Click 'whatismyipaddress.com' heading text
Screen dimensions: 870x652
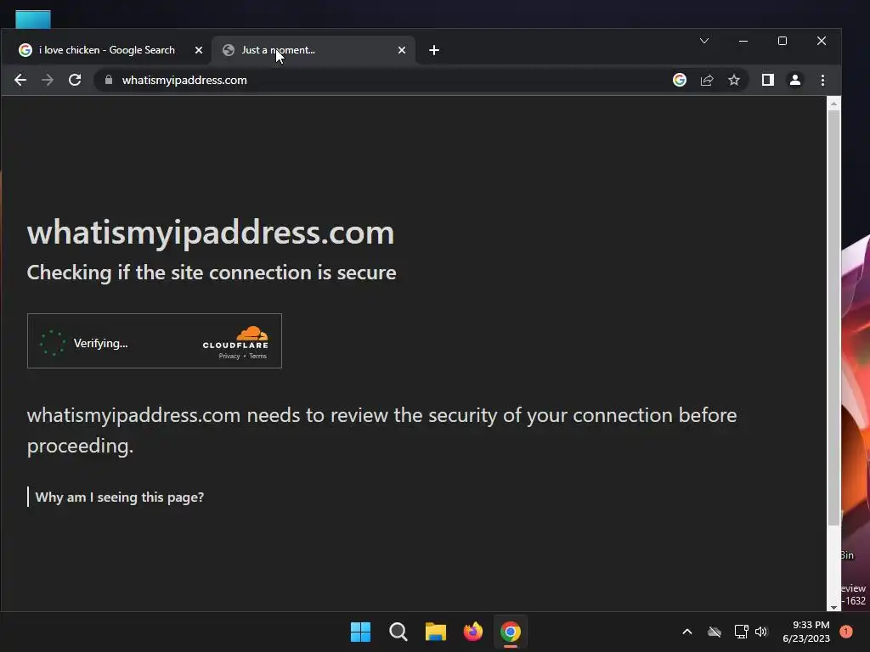[211, 233]
